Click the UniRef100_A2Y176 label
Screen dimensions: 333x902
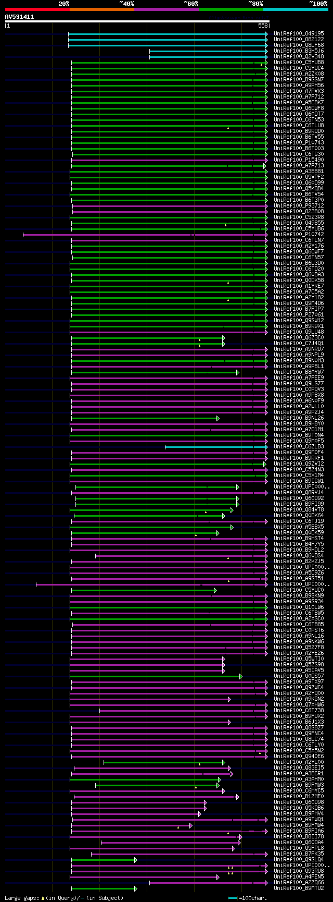pyautogui.click(x=299, y=246)
